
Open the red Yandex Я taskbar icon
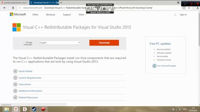pos(25,109)
